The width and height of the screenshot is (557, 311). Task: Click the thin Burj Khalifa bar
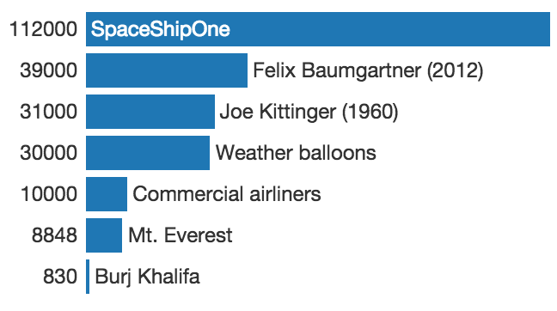point(88,277)
